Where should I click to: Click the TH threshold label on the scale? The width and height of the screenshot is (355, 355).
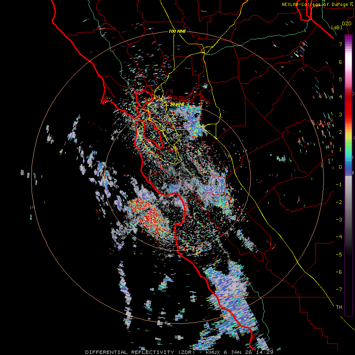click(339, 307)
